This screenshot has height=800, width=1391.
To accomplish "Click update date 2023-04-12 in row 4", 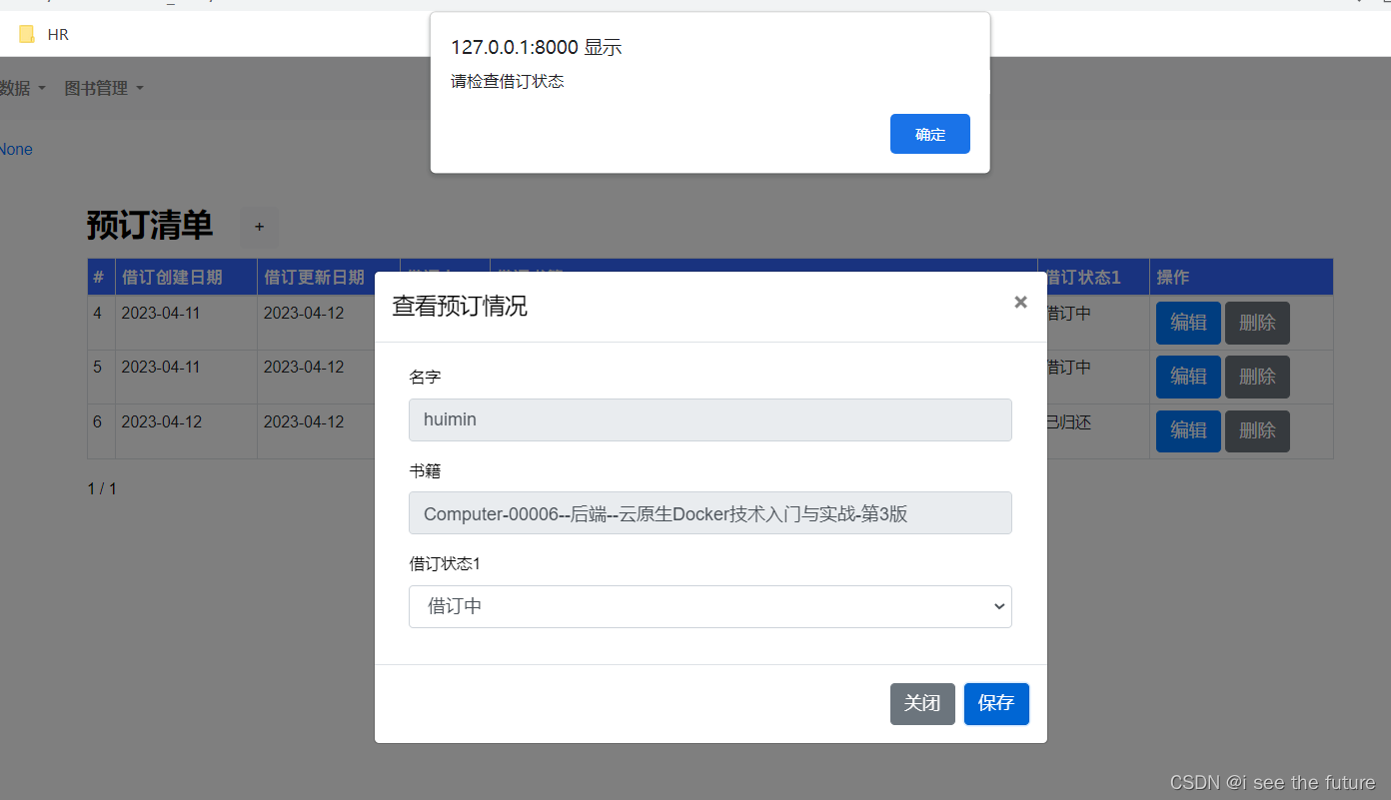I will pyautogui.click(x=304, y=314).
